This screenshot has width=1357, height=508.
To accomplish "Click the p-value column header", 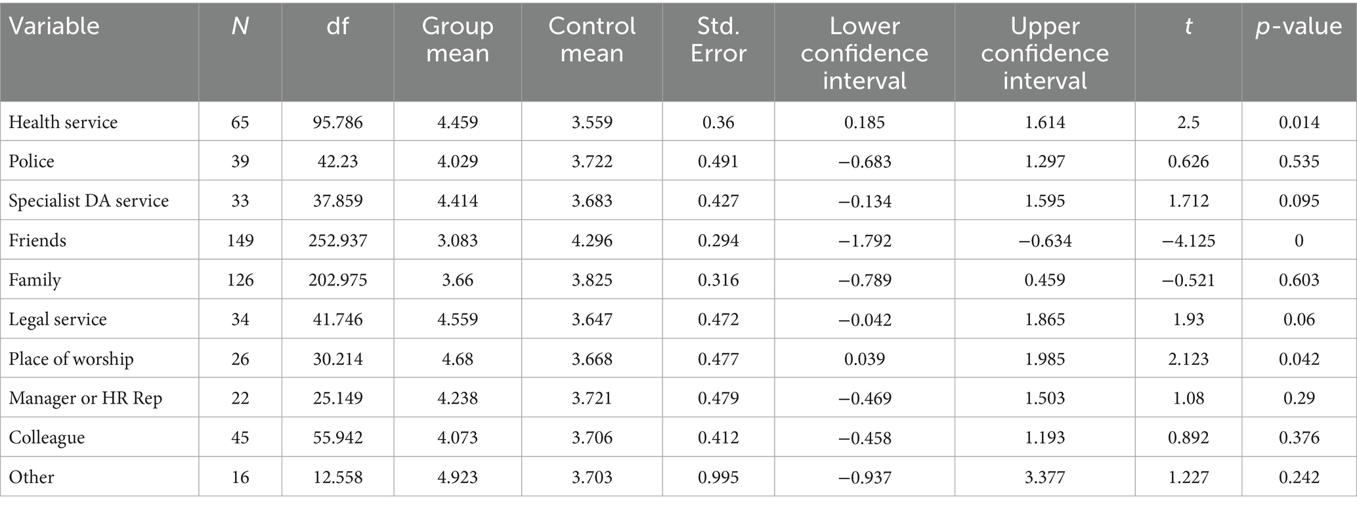I will pos(1299,26).
